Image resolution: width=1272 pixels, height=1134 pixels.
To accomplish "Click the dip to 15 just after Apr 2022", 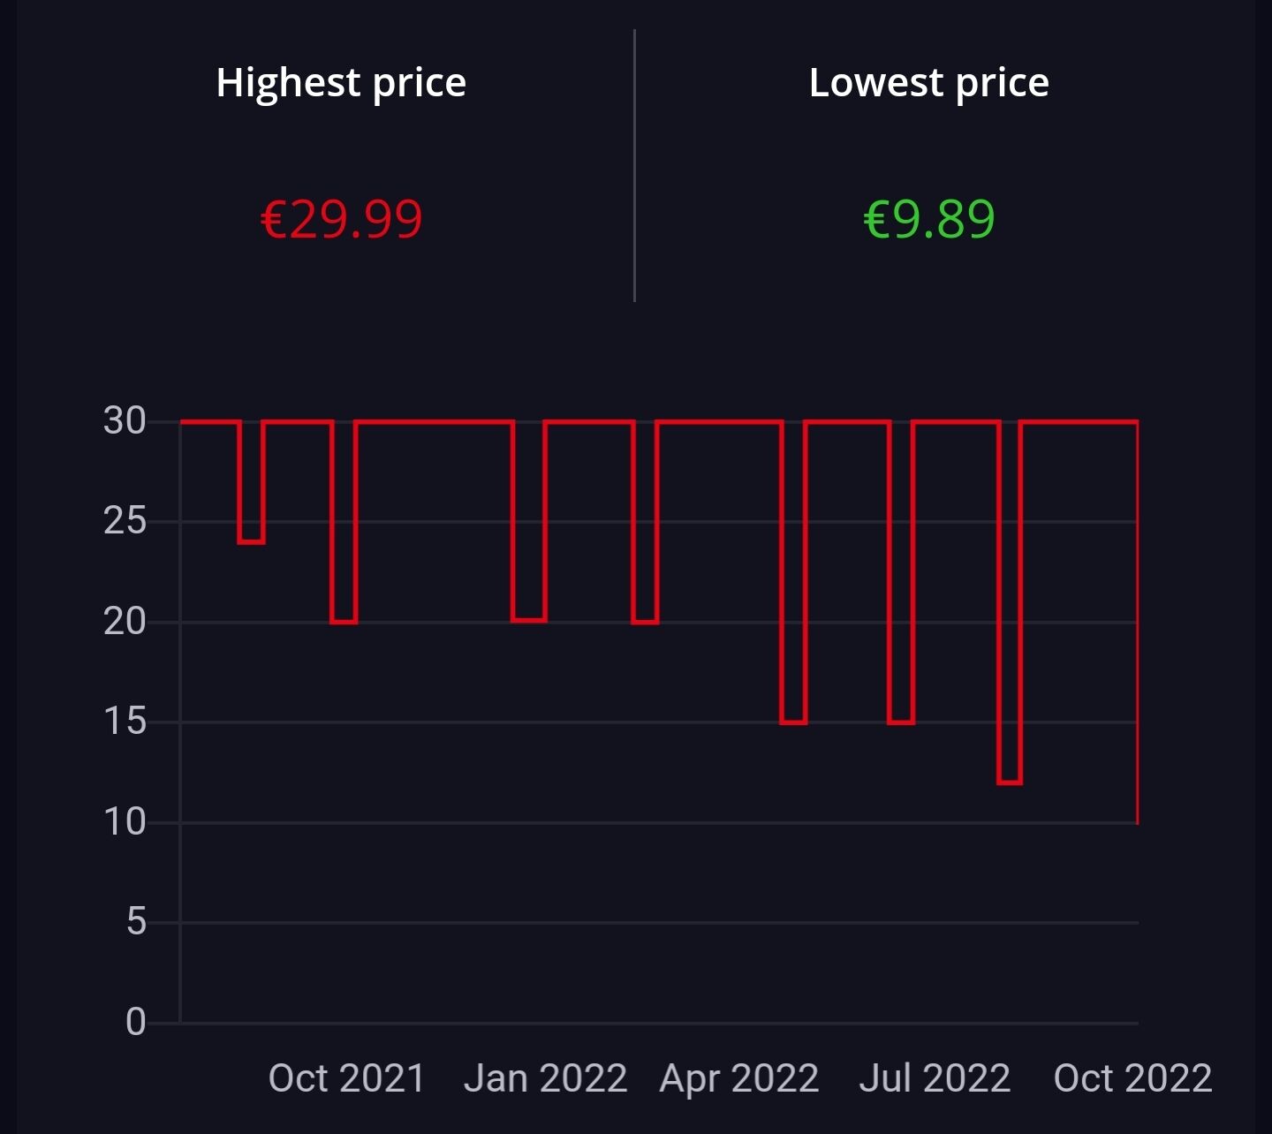I will [793, 722].
